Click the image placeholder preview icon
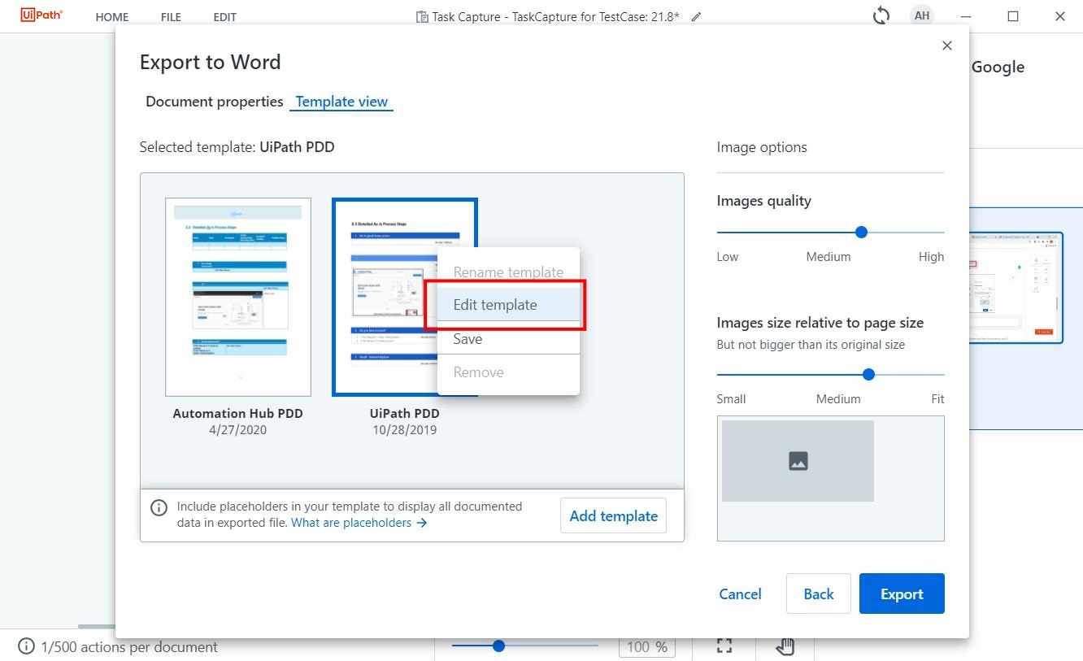This screenshot has width=1083, height=661. pyautogui.click(x=798, y=461)
